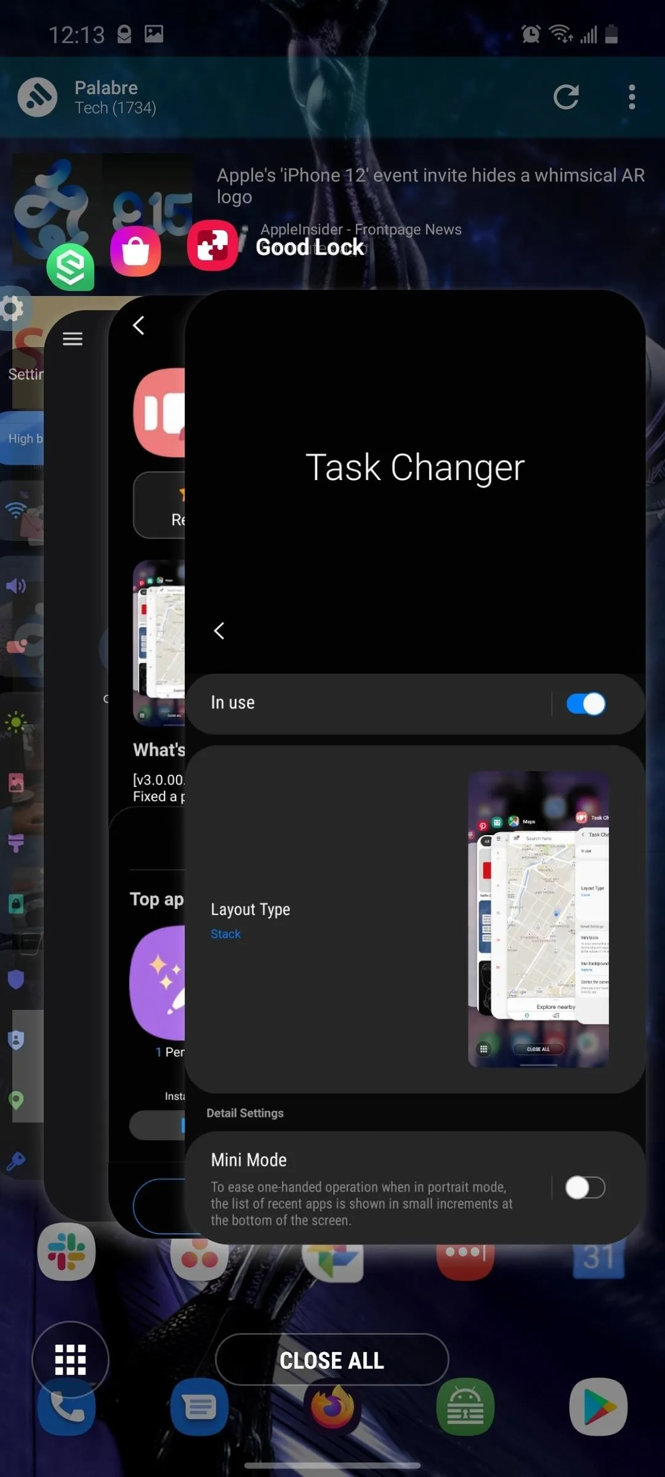
Task: Tap the Stack layout preview thumbnail
Action: pos(538,919)
